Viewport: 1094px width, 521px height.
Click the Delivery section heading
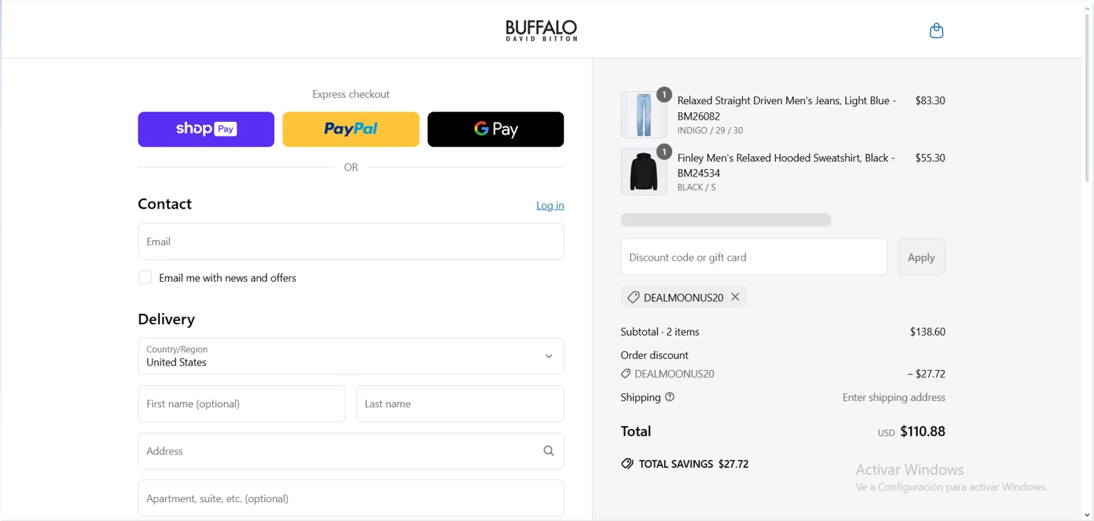coord(166,319)
